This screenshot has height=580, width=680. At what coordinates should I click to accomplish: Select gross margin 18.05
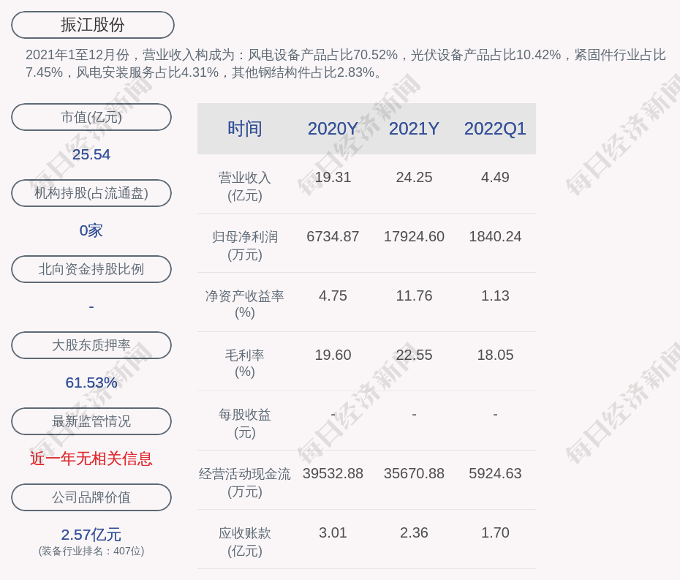[x=495, y=355]
